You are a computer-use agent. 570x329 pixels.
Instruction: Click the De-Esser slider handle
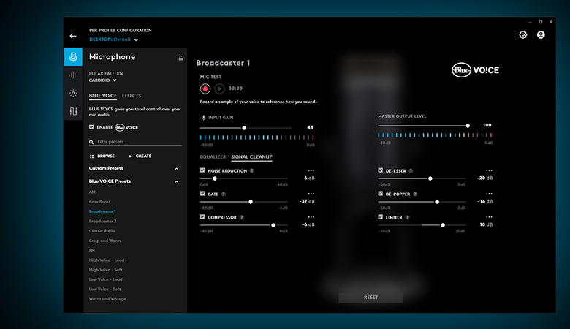(430, 178)
